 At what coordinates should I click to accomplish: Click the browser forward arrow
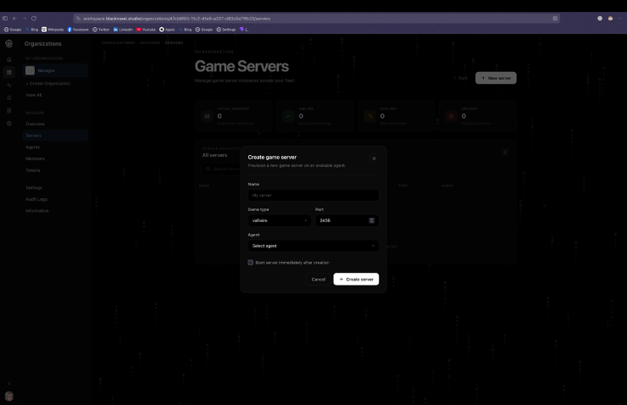tap(25, 19)
